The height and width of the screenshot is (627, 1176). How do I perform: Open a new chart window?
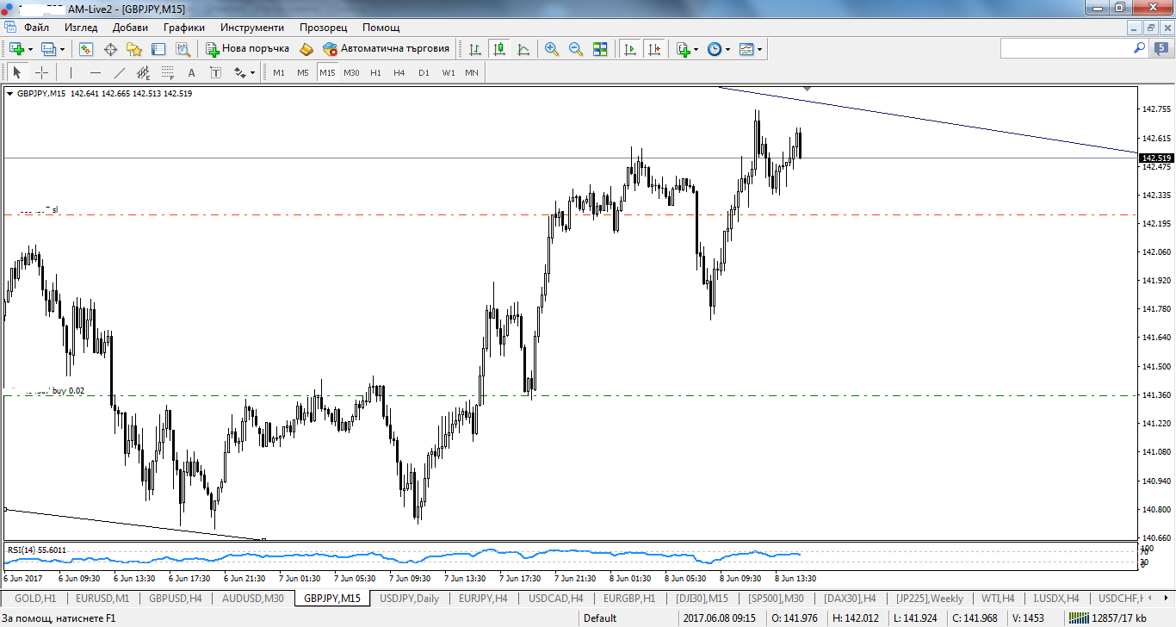point(16,49)
